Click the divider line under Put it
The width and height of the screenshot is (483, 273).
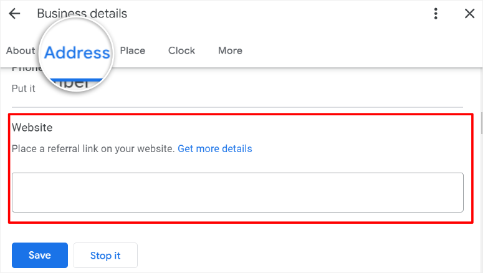(249, 107)
